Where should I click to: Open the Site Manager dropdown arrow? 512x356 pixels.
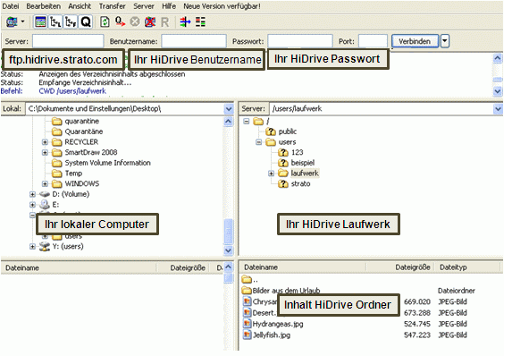point(23,22)
